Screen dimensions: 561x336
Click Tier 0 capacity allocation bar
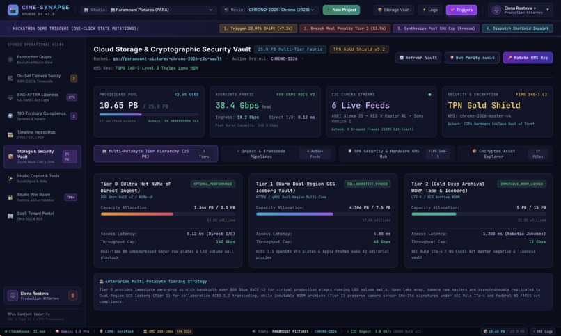point(168,214)
